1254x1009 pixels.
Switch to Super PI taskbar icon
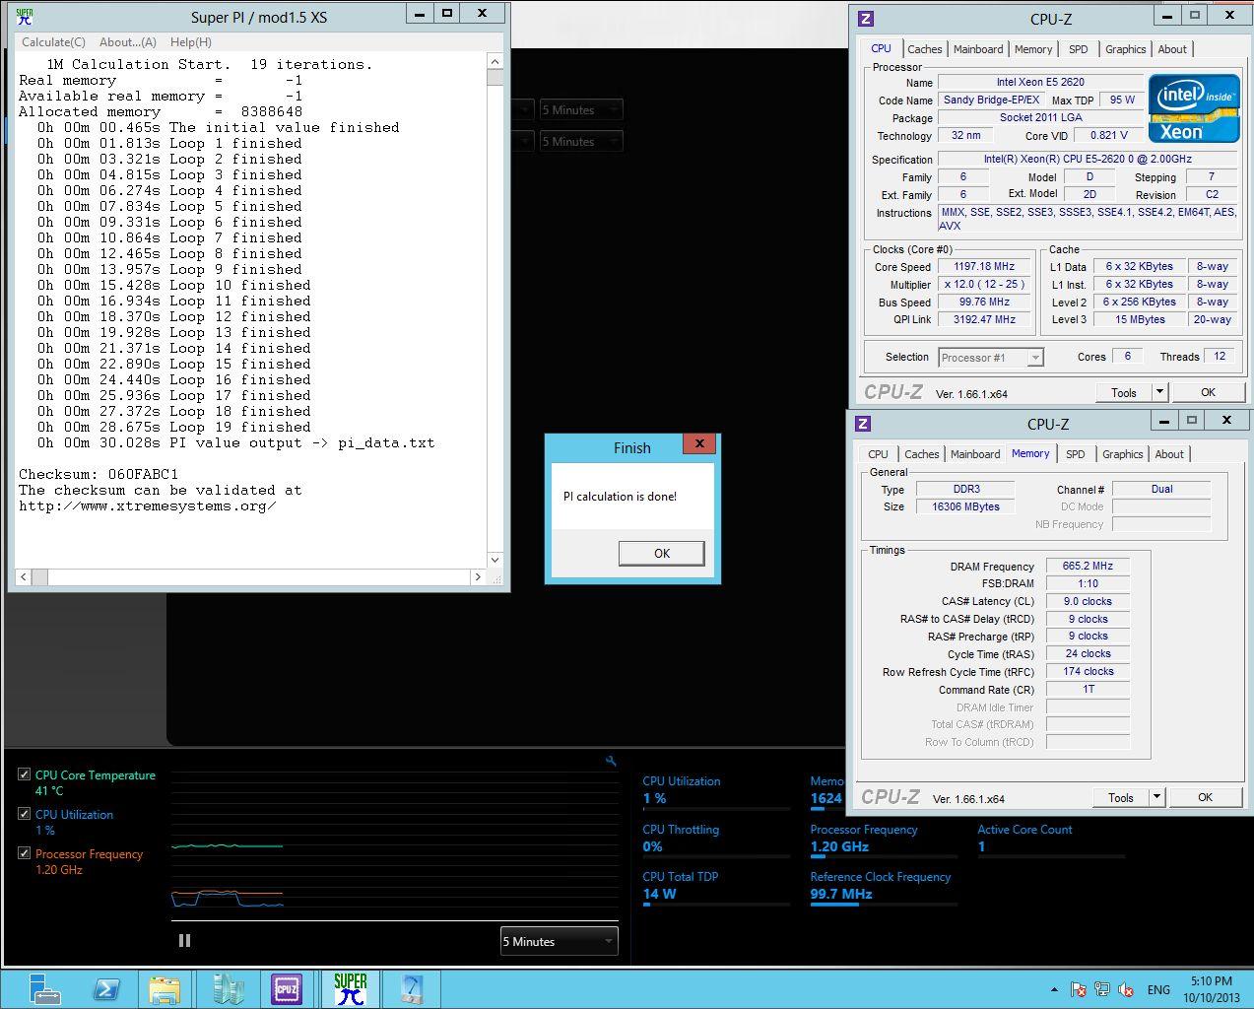click(x=350, y=988)
